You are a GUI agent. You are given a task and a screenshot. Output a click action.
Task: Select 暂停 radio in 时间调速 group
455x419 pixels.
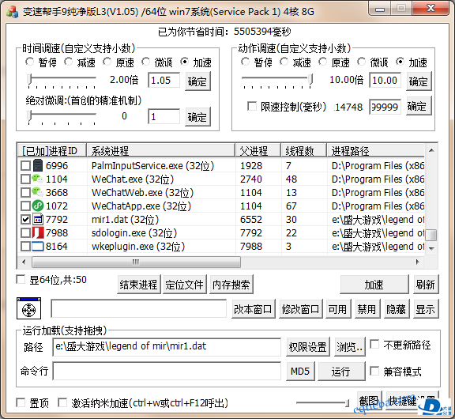[29, 62]
